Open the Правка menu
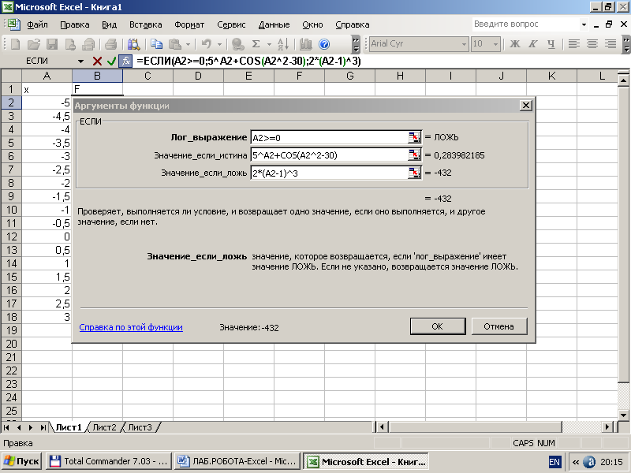Viewport: 631px width, 473px height. point(74,24)
